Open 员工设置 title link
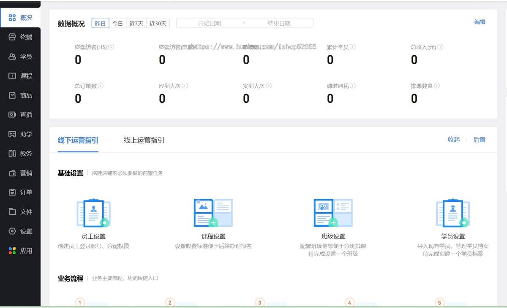The width and height of the screenshot is (507, 308). (93, 236)
